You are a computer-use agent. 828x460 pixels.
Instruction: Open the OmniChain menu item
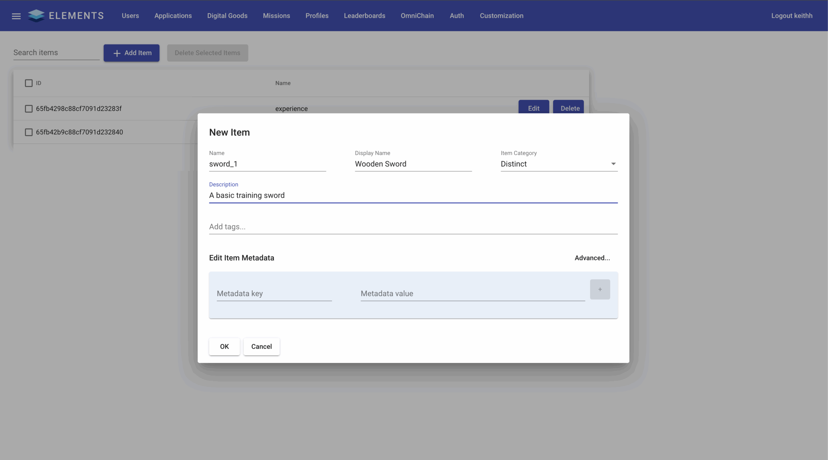click(417, 16)
